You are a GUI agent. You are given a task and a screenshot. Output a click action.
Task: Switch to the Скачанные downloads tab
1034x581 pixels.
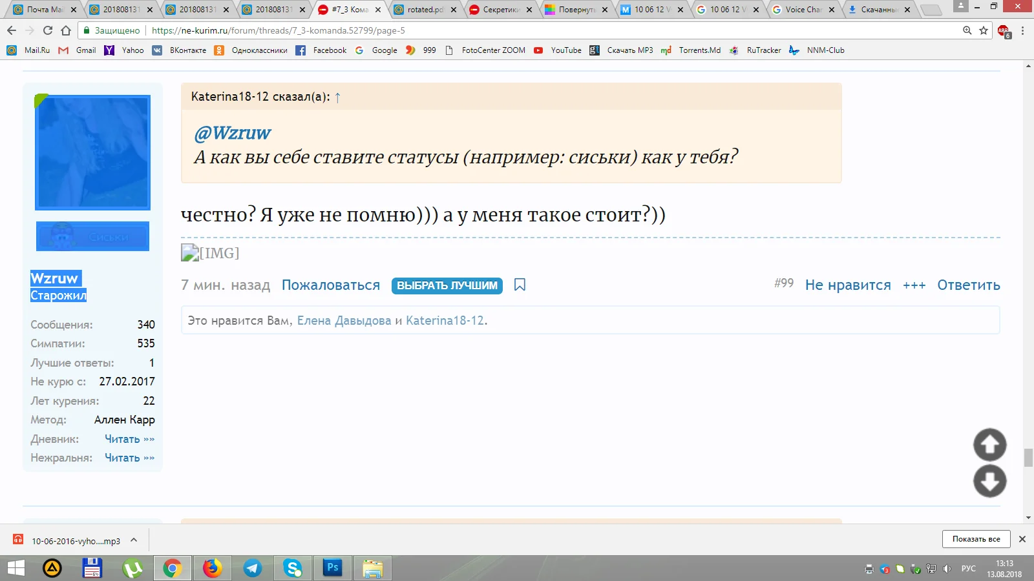coord(880,10)
